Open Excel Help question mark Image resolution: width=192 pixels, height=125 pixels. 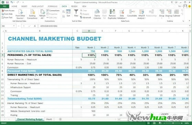pyautogui.click(x=172, y=2)
